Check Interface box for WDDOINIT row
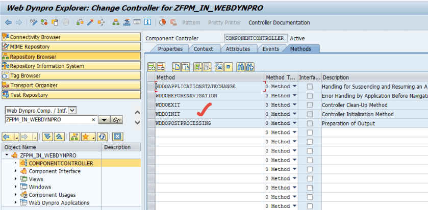Viewport: 428px width, 210px height. point(310,114)
